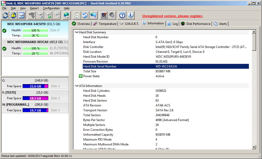This screenshot has height=159, width=262.
Task: Select the C: partition entry
Action: click(x=35, y=83)
